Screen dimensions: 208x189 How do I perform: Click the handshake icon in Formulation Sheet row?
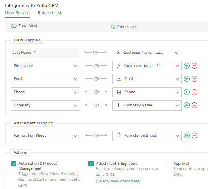96,136
